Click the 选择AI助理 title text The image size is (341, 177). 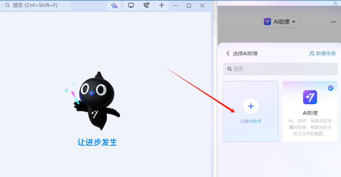click(x=245, y=54)
